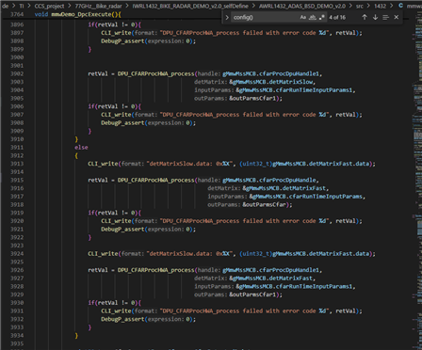This screenshot has width=422, height=350.
Task: Click 'cfarRunTimeInputParams1' on line 3928
Action: pyautogui.click(x=314, y=286)
